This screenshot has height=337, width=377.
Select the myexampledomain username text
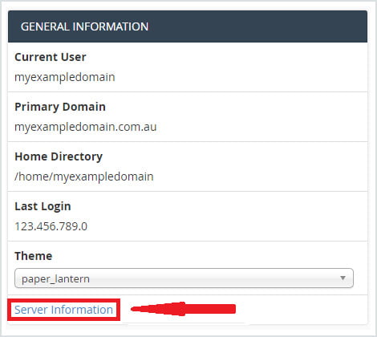point(65,77)
